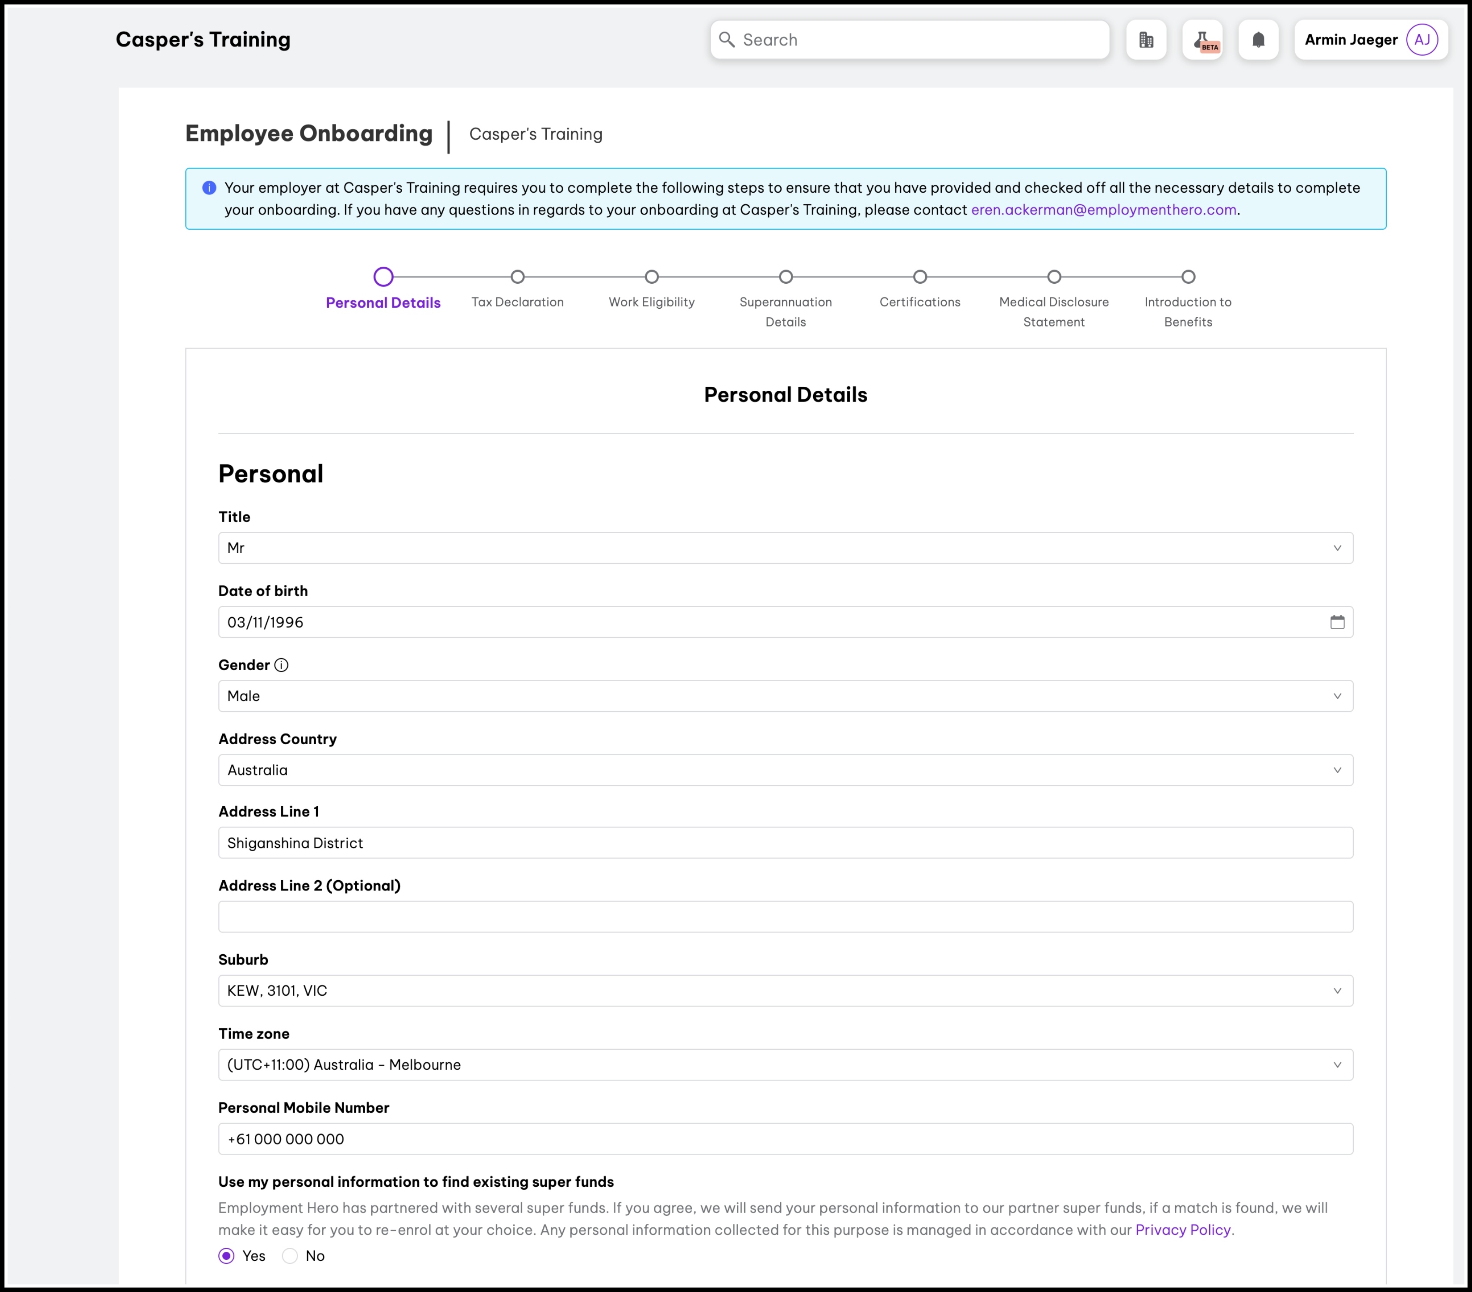The image size is (1472, 1292).
Task: Open the Privacy Policy link
Action: tap(1182, 1230)
